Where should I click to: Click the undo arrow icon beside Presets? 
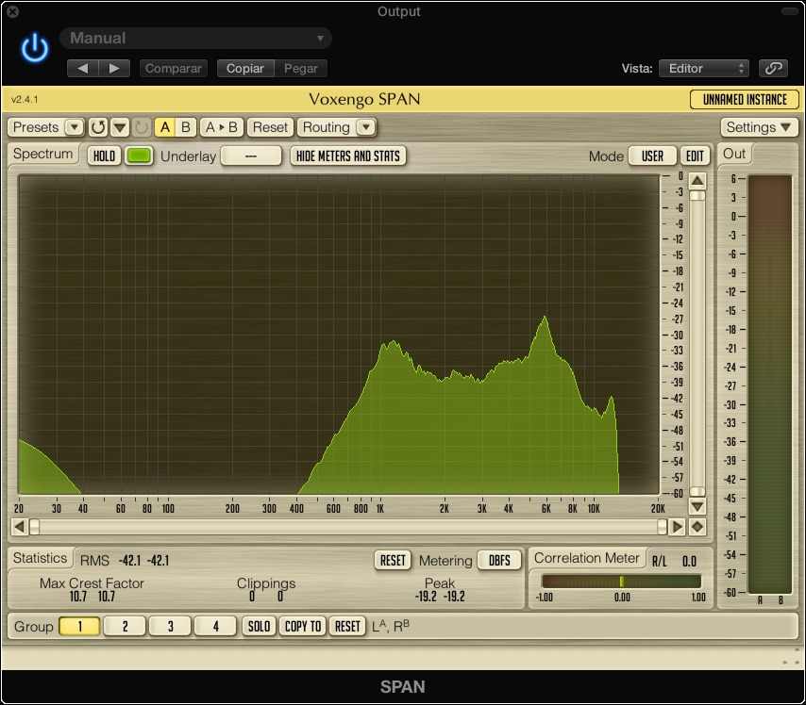point(98,127)
